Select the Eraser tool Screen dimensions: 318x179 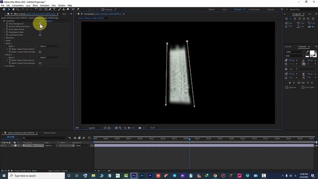click(68, 9)
